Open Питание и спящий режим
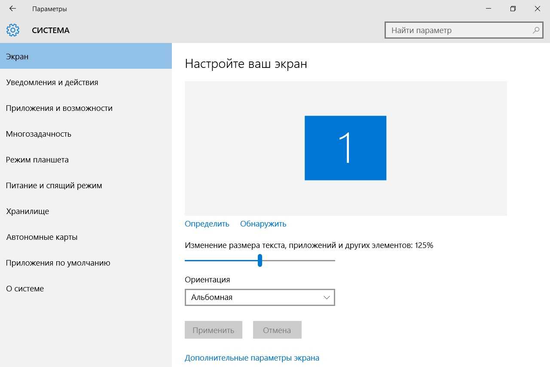 tap(54, 185)
